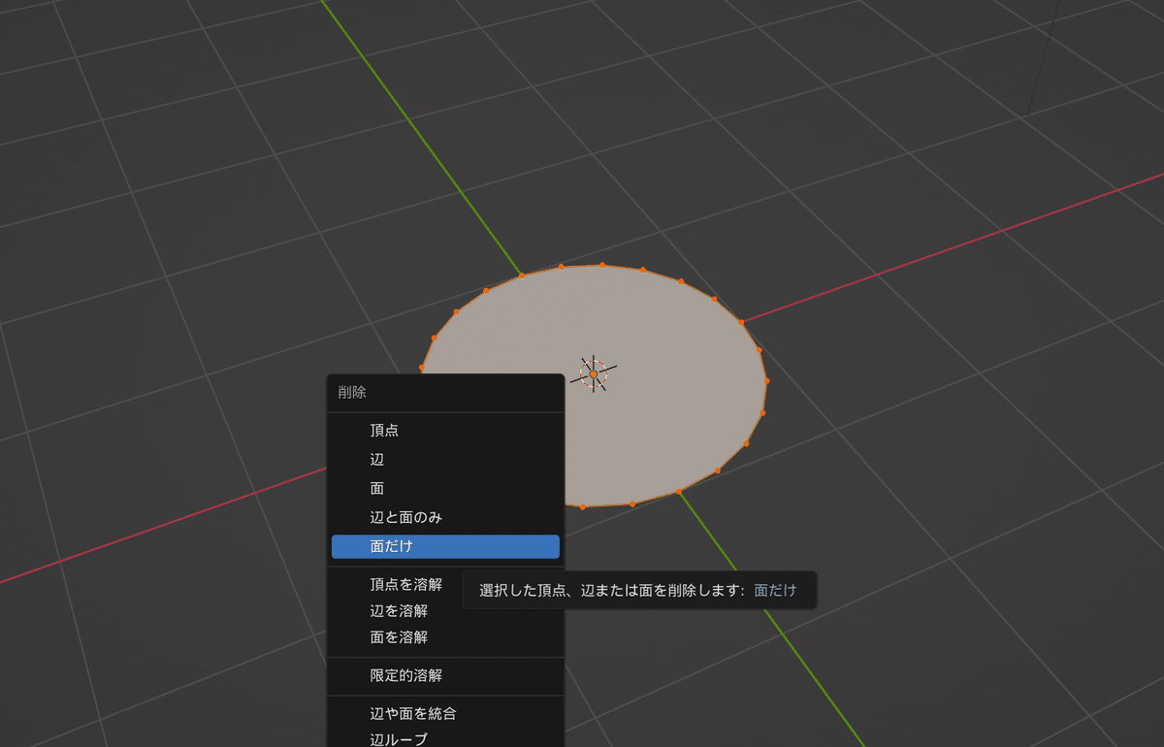Click the 3D cursor at the circle center
Screen dimensions: 1164x747
point(594,373)
